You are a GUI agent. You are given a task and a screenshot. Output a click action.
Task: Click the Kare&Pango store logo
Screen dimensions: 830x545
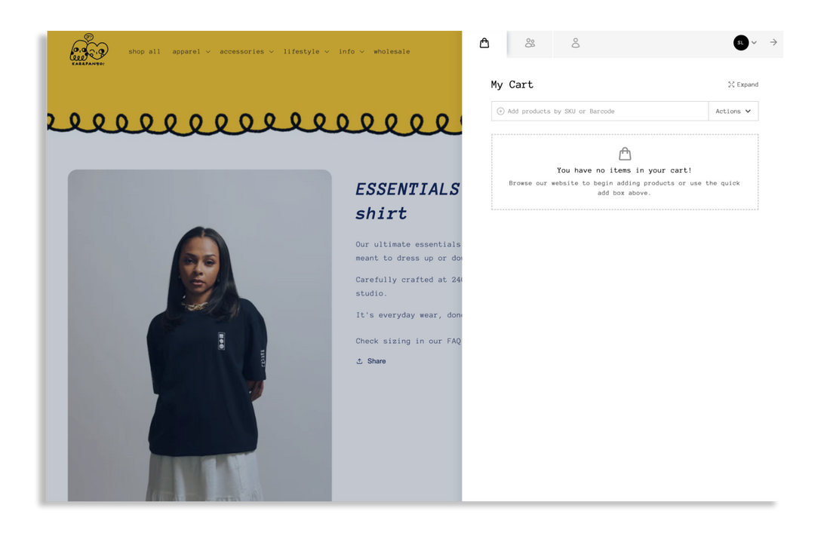click(89, 51)
